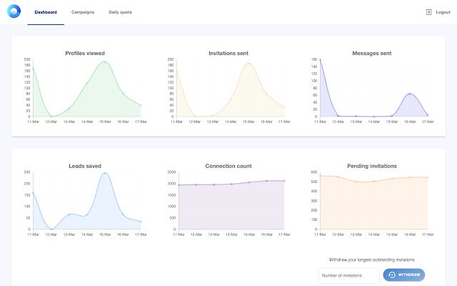Click the Pending invitations chart title
457x286 pixels.
click(371, 166)
